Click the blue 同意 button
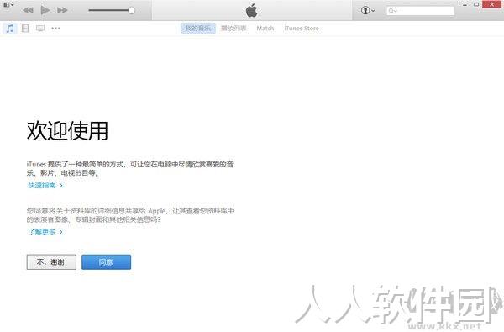This screenshot has height=332, width=504. pos(107,262)
